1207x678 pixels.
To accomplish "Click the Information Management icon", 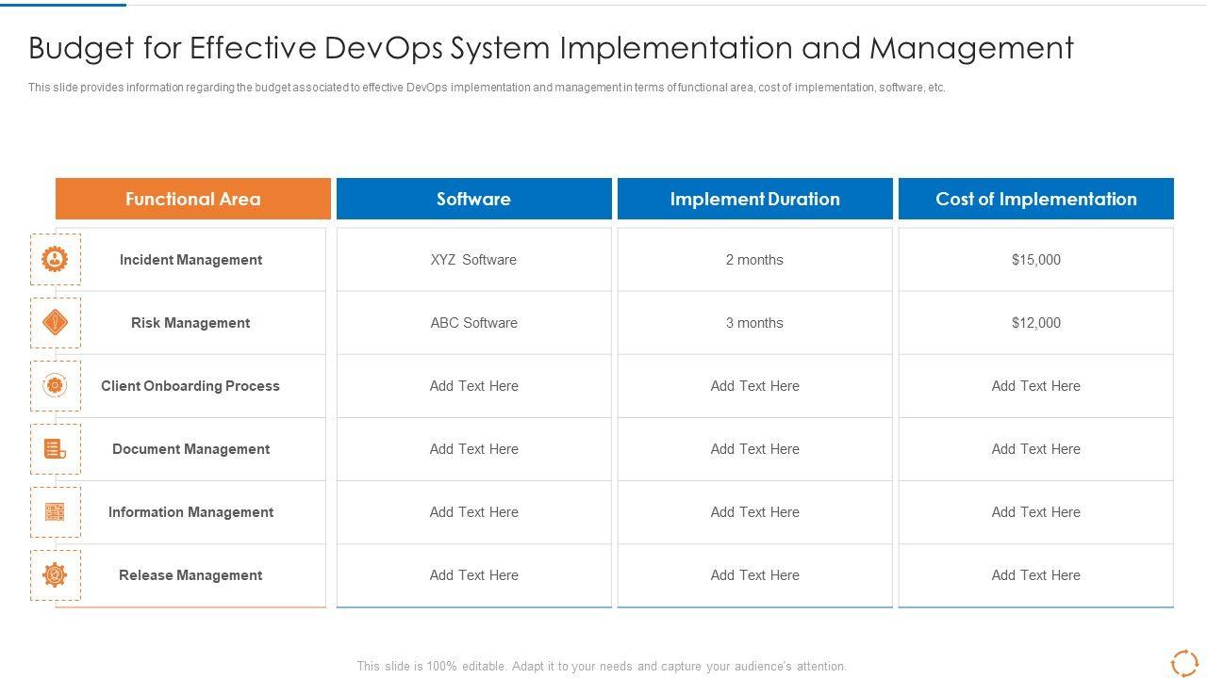I will click(55, 512).
